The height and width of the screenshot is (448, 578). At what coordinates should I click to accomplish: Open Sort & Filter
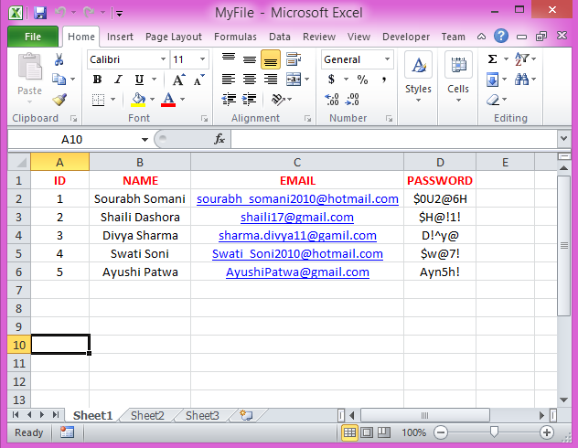click(521, 59)
